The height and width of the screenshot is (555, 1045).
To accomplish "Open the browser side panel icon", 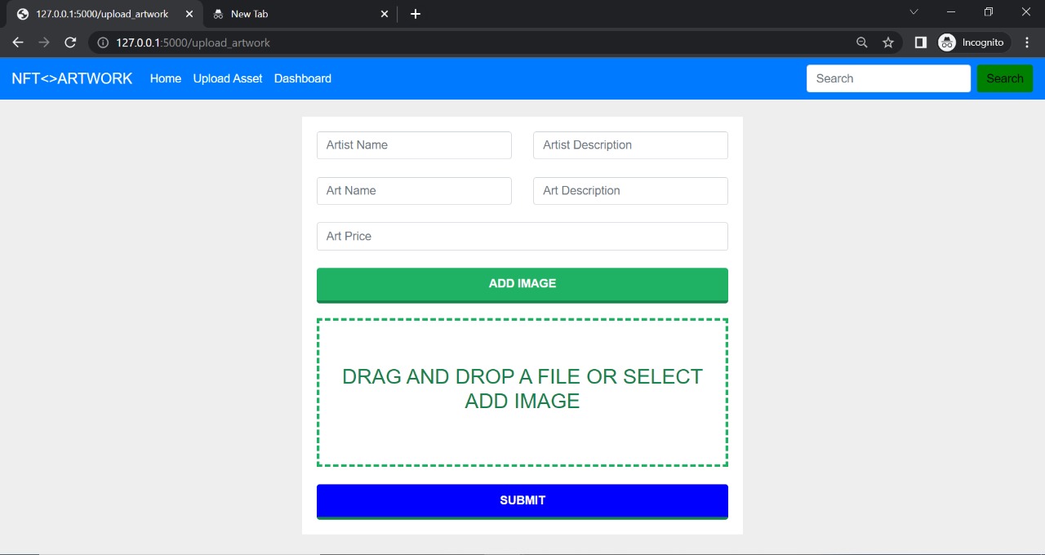I will pyautogui.click(x=920, y=42).
